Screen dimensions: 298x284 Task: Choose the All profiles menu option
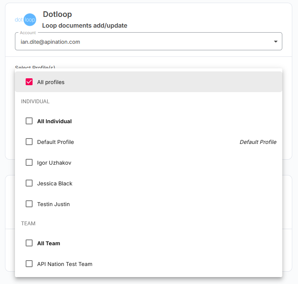(x=51, y=82)
